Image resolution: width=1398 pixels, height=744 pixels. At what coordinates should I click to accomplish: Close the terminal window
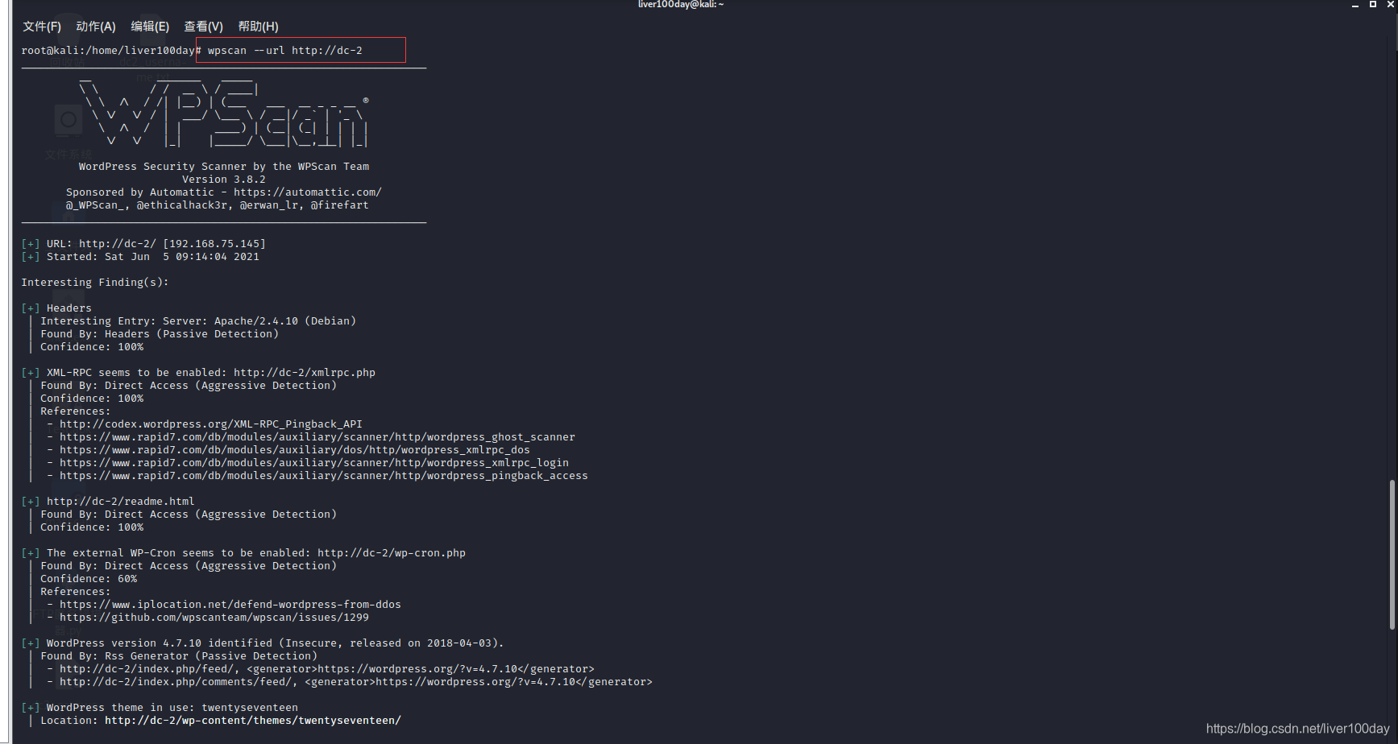(1391, 5)
